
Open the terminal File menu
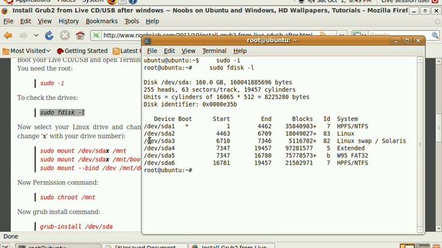(x=152, y=51)
